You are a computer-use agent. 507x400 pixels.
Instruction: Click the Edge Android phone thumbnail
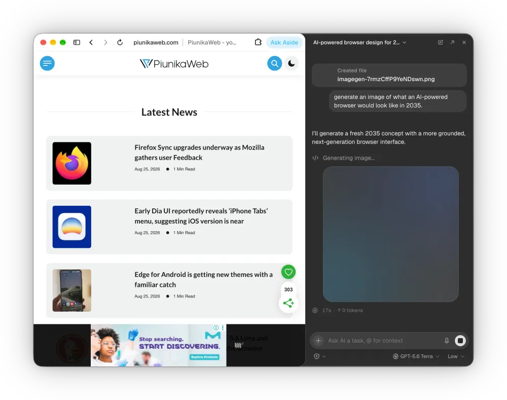tap(72, 290)
